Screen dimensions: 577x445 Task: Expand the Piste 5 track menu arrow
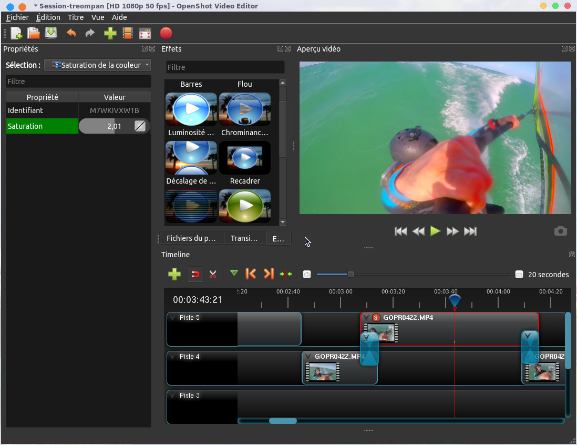pos(172,318)
